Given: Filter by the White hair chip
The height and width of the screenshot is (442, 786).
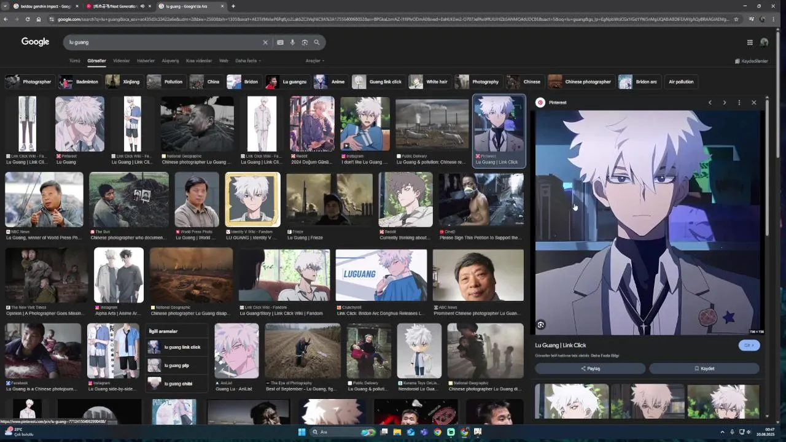Looking at the screenshot, I should (x=429, y=82).
